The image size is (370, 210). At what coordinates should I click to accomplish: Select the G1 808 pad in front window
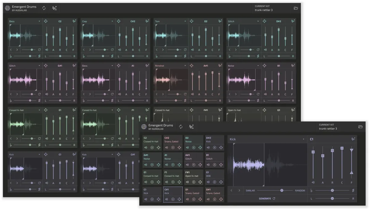214,177
